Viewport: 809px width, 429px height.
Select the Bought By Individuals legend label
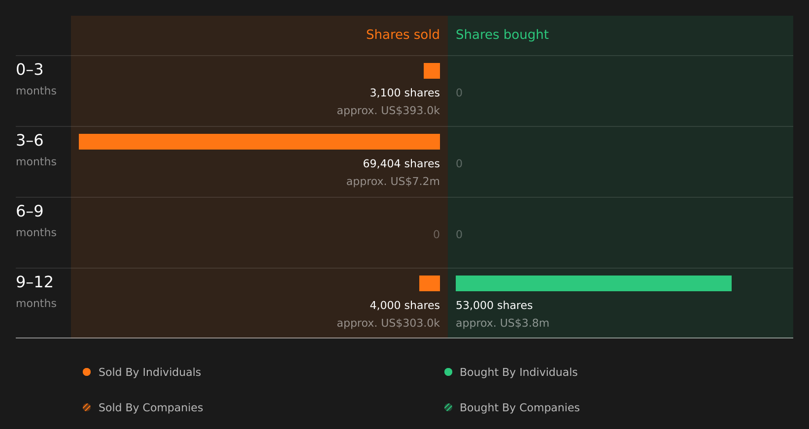coord(519,372)
